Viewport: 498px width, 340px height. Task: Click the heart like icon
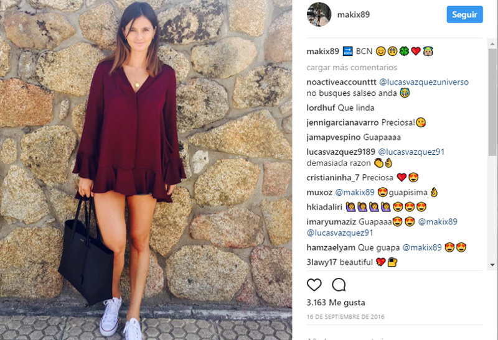314,285
